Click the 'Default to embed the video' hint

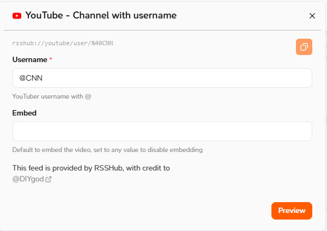107,150
